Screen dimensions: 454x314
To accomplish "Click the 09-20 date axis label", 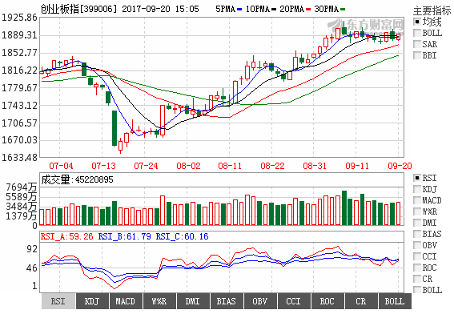I will coord(400,166).
